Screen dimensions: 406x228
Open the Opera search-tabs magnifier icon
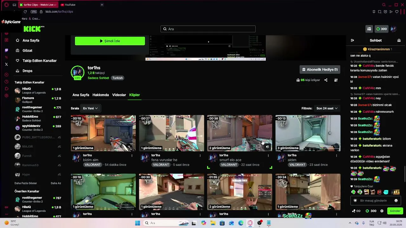[384, 5]
